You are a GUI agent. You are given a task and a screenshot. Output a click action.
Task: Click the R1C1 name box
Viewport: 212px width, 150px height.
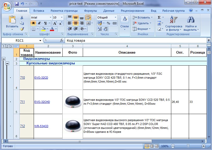(20, 40)
